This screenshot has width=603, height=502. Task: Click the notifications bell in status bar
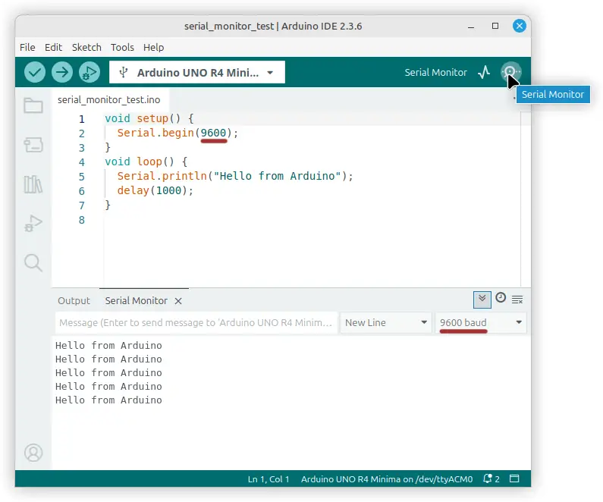[x=490, y=479]
